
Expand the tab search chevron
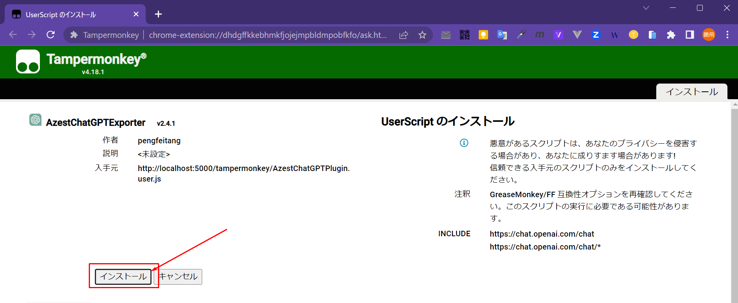click(646, 8)
